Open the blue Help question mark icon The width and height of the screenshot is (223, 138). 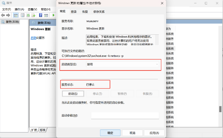click(41, 15)
